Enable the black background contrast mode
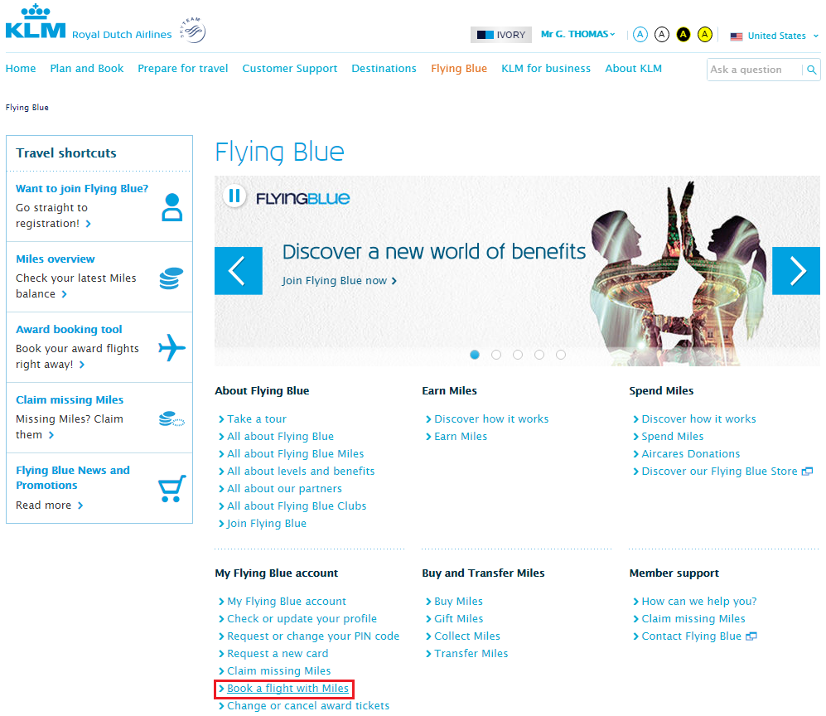826x716 pixels. point(683,34)
